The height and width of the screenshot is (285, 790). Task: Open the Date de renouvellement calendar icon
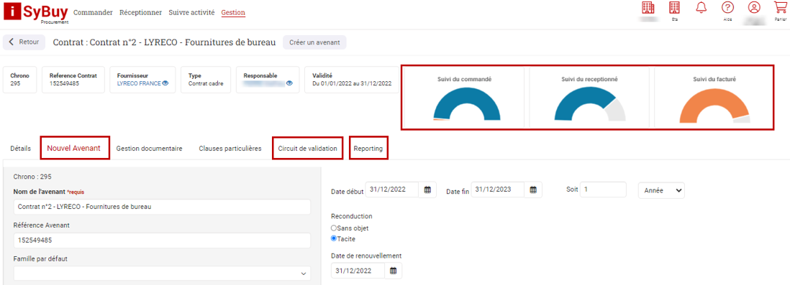(393, 271)
